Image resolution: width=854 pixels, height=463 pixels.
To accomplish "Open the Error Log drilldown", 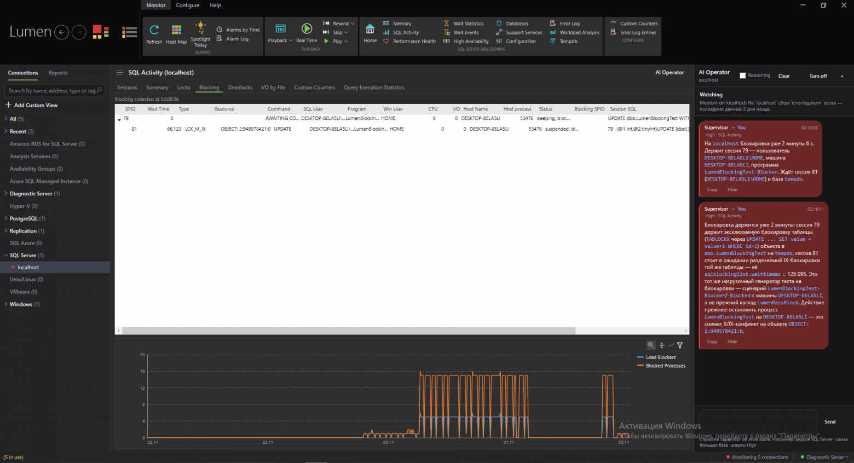I will click(565, 24).
